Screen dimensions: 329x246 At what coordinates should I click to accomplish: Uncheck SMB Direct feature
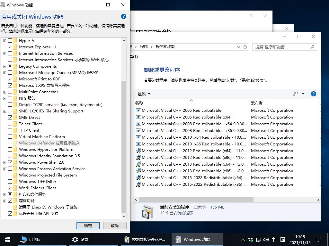[x=10, y=117]
